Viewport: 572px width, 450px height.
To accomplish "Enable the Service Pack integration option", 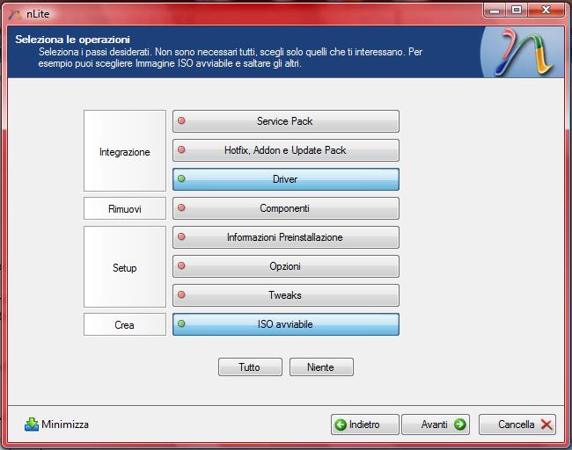I will (x=286, y=121).
